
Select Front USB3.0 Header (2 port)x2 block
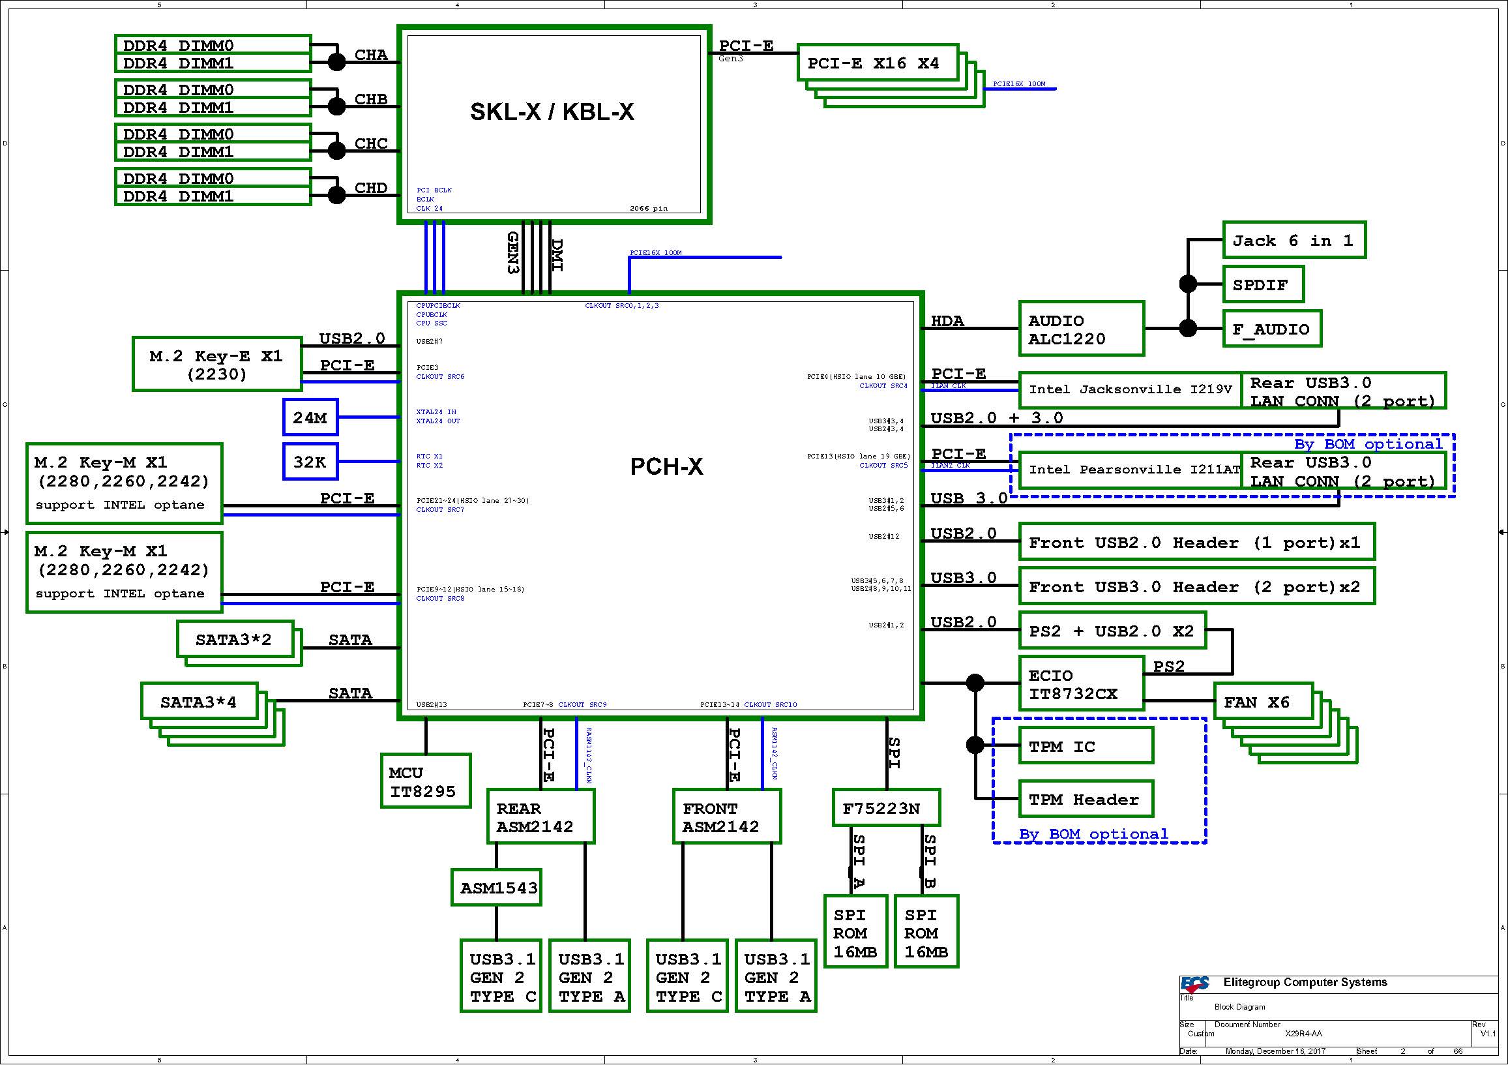click(x=1196, y=586)
